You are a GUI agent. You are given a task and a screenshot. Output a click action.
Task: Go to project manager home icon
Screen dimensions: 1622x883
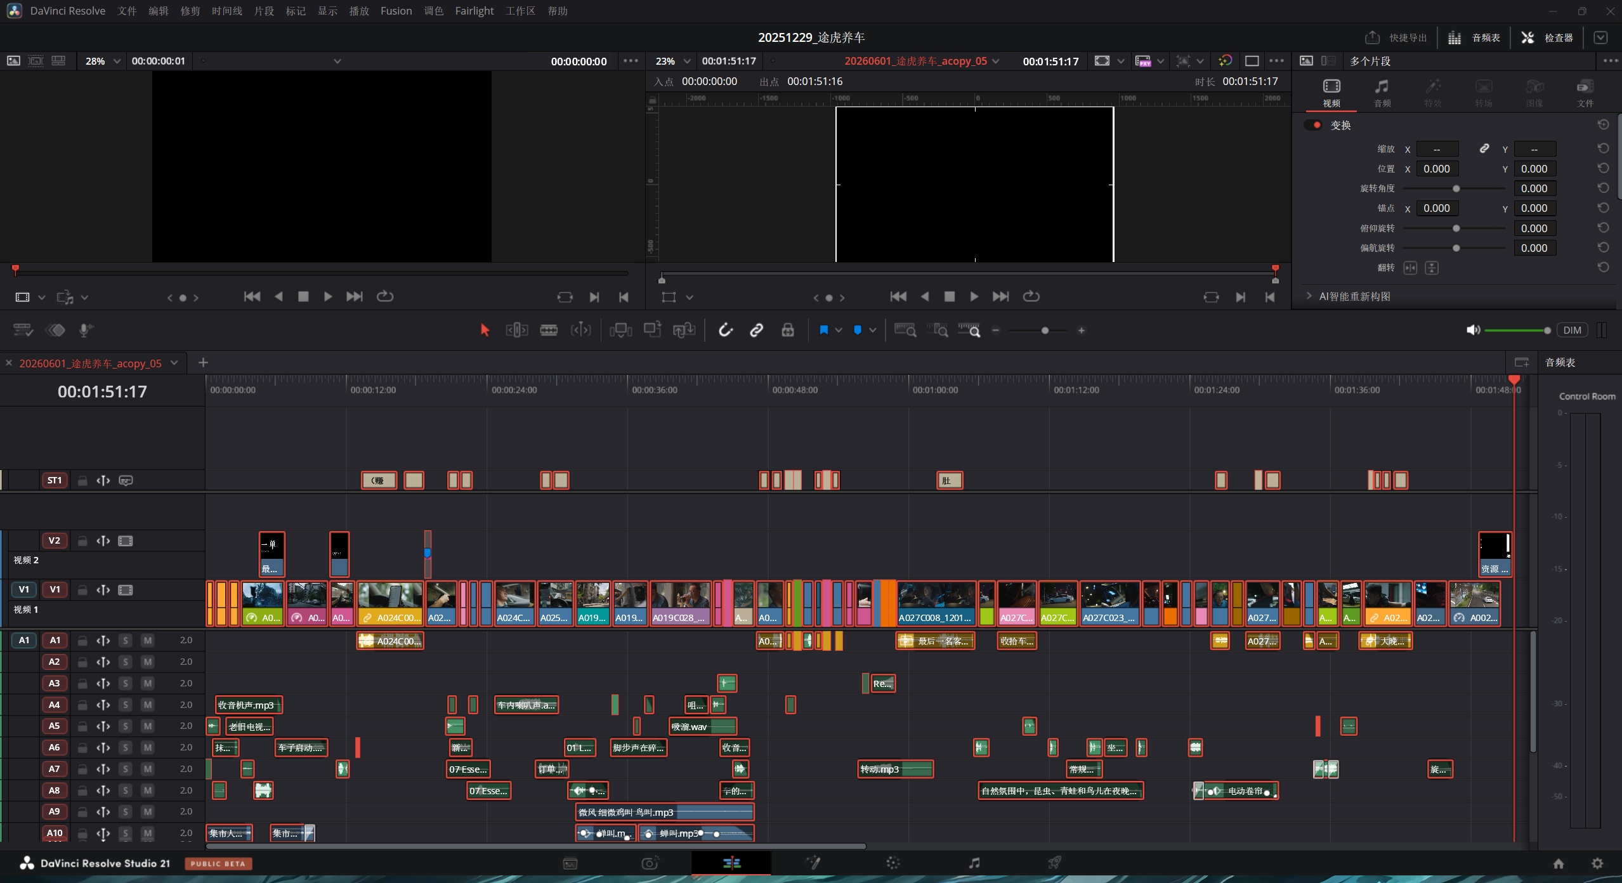[1559, 863]
